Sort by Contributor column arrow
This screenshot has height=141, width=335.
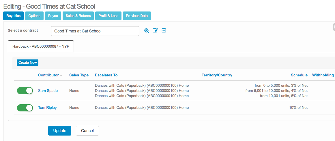tap(61, 76)
